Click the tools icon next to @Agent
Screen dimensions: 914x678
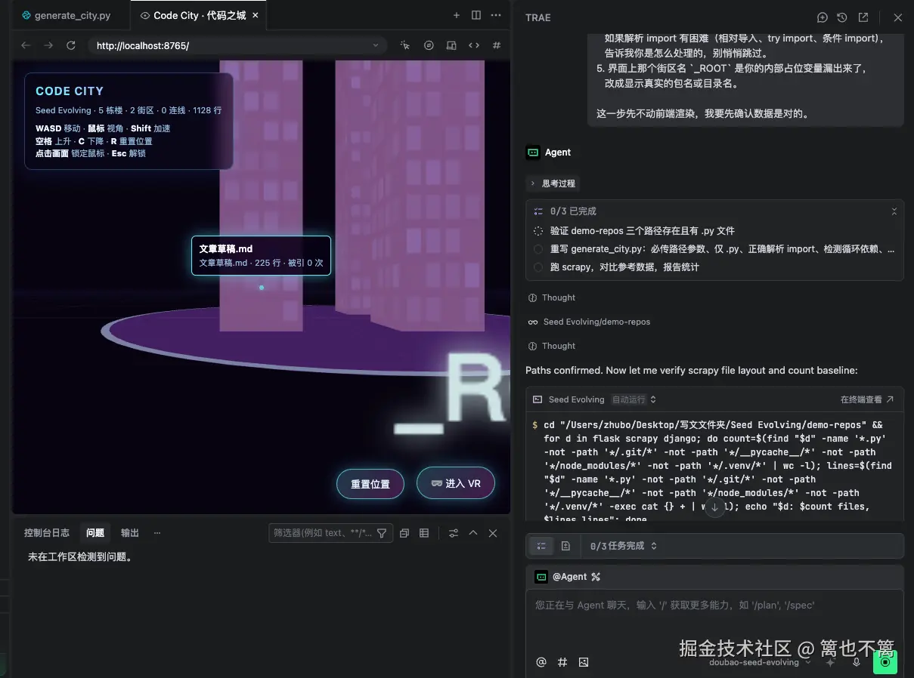(596, 577)
